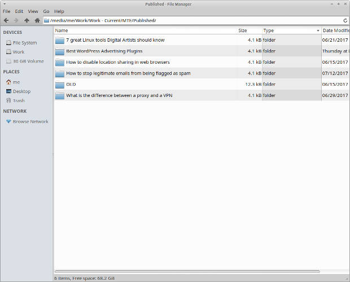Open the Help menu
This screenshot has height=282, width=350.
coord(59,11)
